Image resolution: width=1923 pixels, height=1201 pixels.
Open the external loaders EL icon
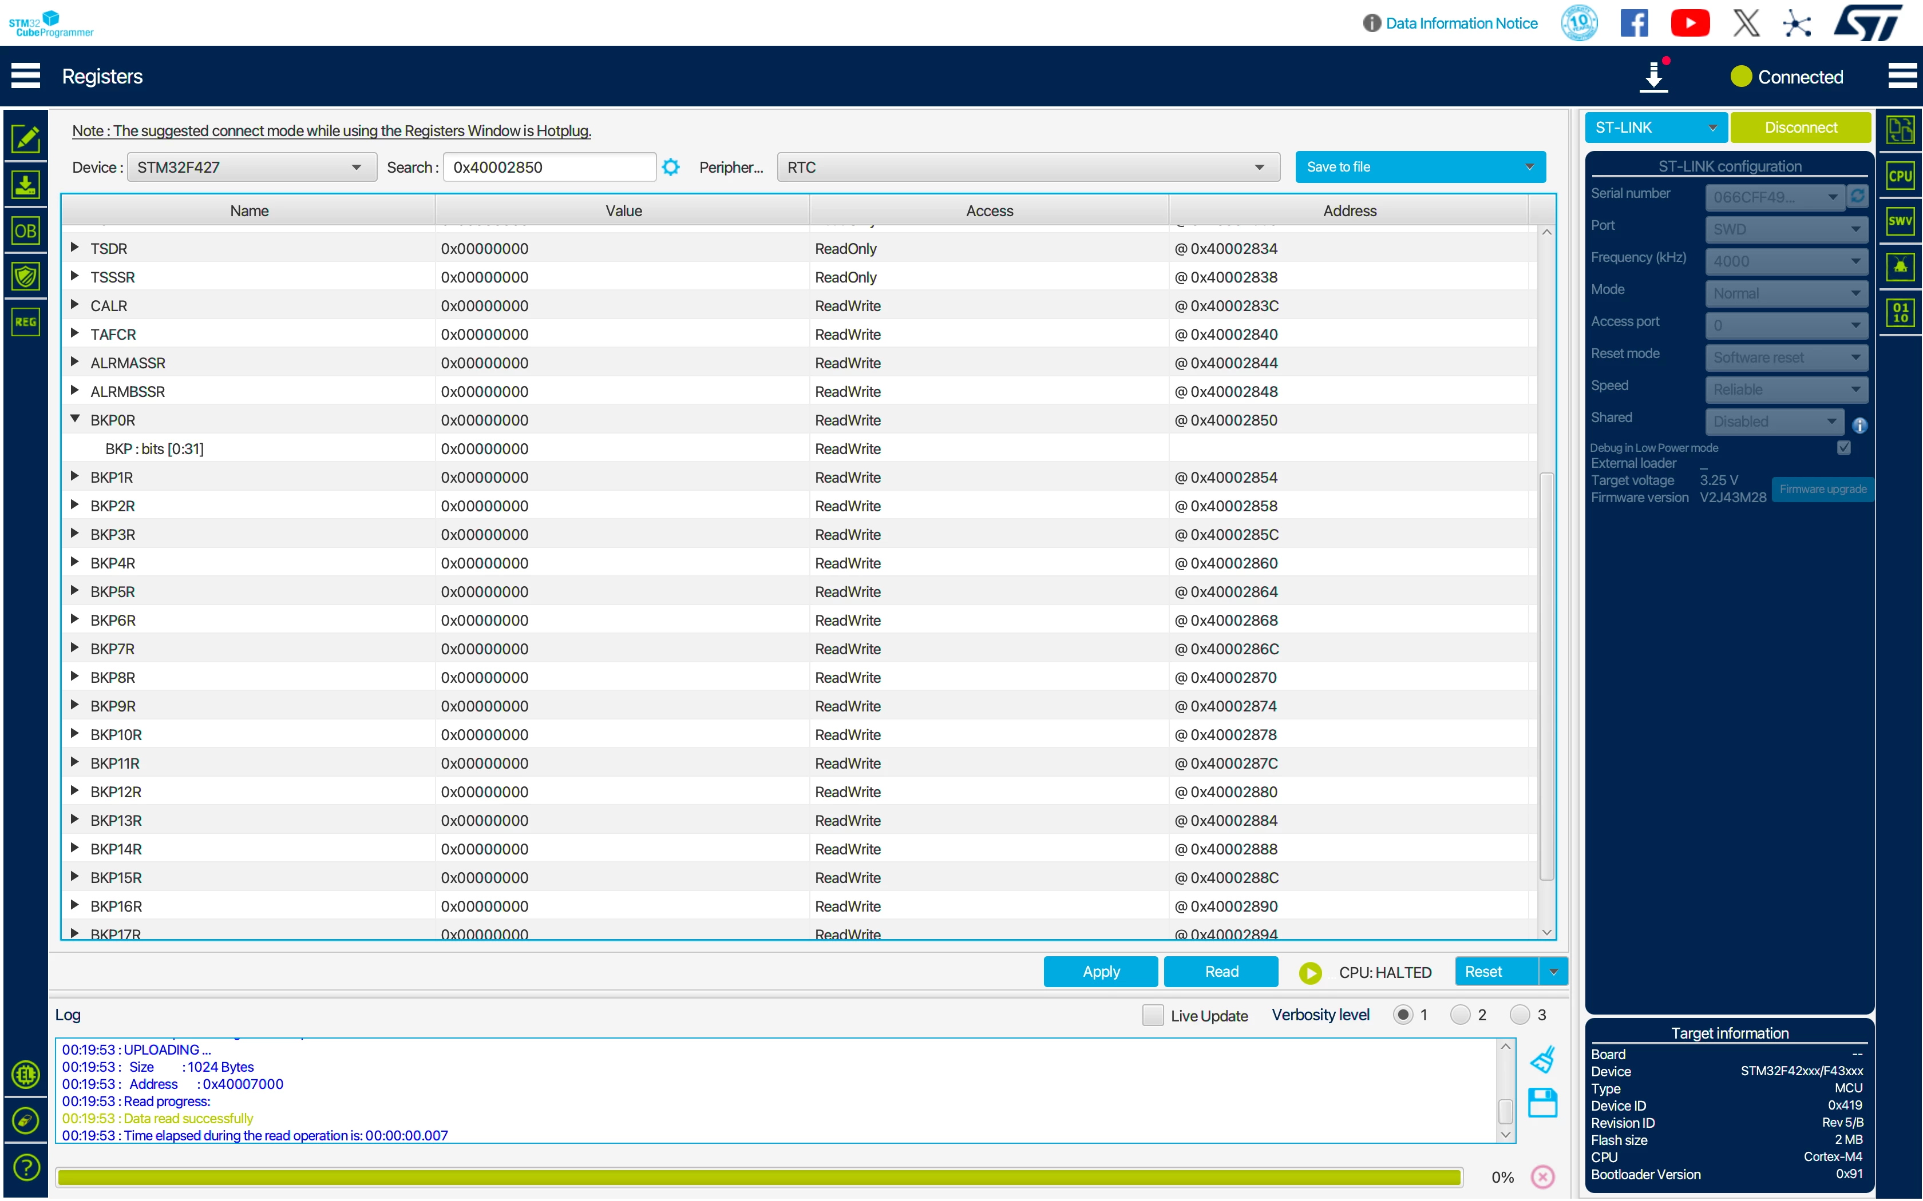(25, 1075)
